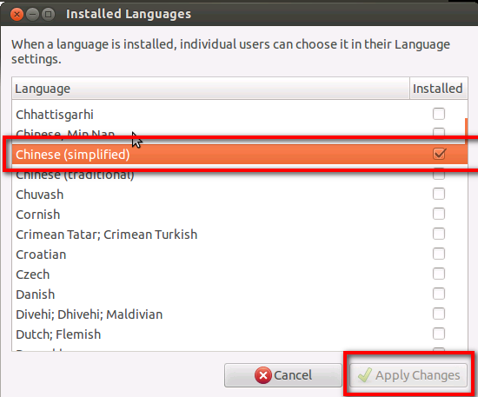Check the Dutch; Flemish installed checkbox

(439, 334)
